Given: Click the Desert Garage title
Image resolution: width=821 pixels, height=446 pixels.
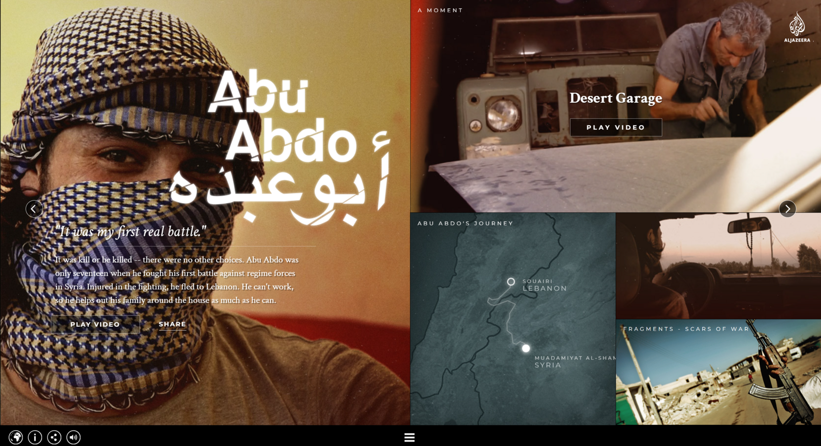Looking at the screenshot, I should 616,98.
